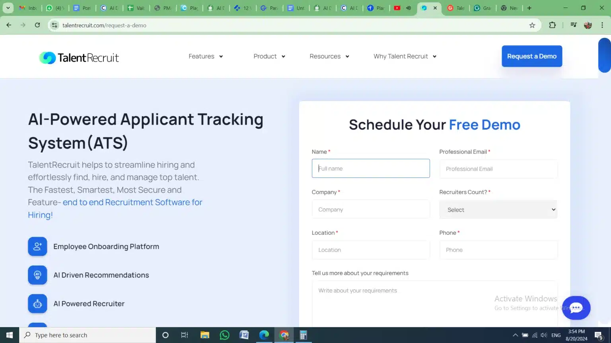Expand the Features menu
The width and height of the screenshot is (611, 343).
point(206,56)
